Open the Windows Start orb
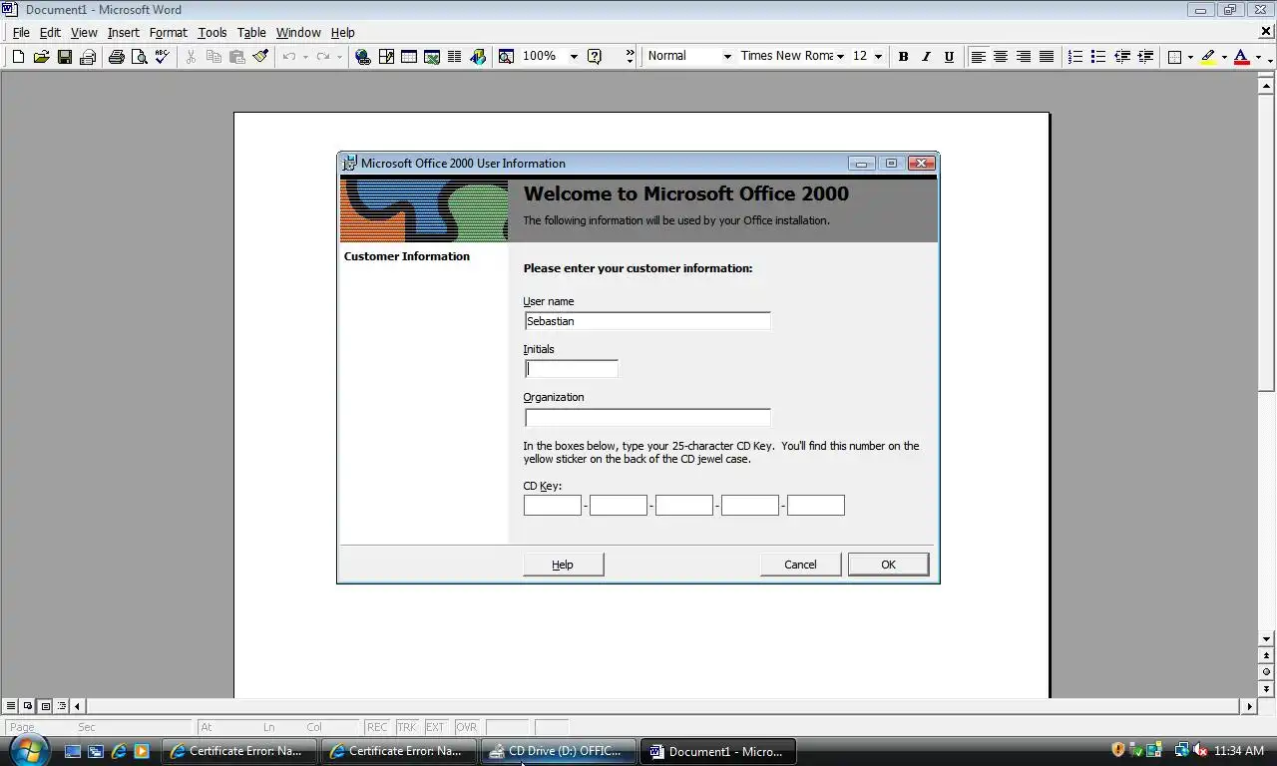The height and width of the screenshot is (766, 1277). click(27, 749)
